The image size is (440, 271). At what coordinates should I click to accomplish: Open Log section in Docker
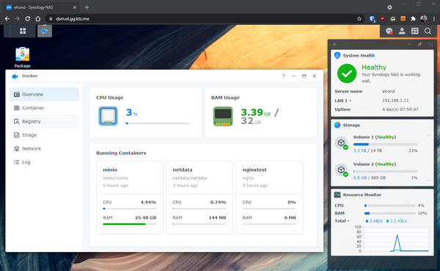(44, 162)
